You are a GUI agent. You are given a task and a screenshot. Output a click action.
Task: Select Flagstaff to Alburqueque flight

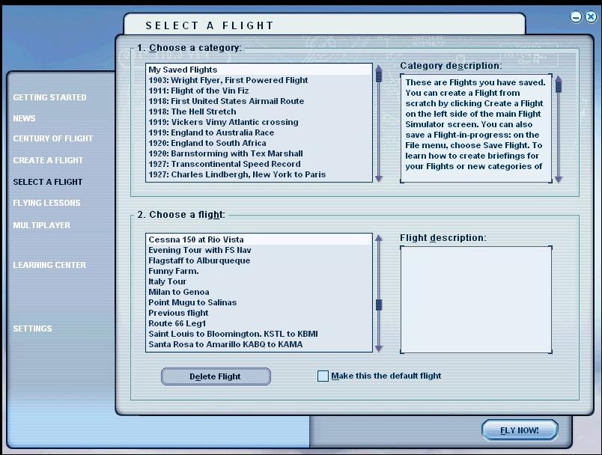[x=259, y=260]
